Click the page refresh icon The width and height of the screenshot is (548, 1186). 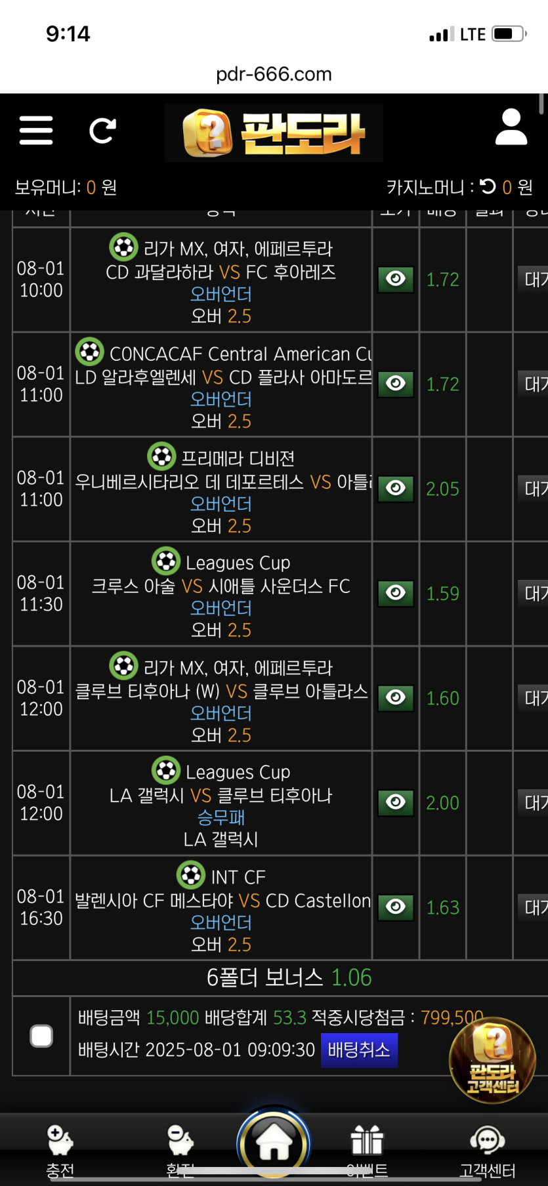coord(102,131)
